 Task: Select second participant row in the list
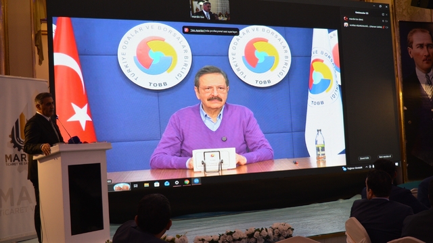(366, 26)
